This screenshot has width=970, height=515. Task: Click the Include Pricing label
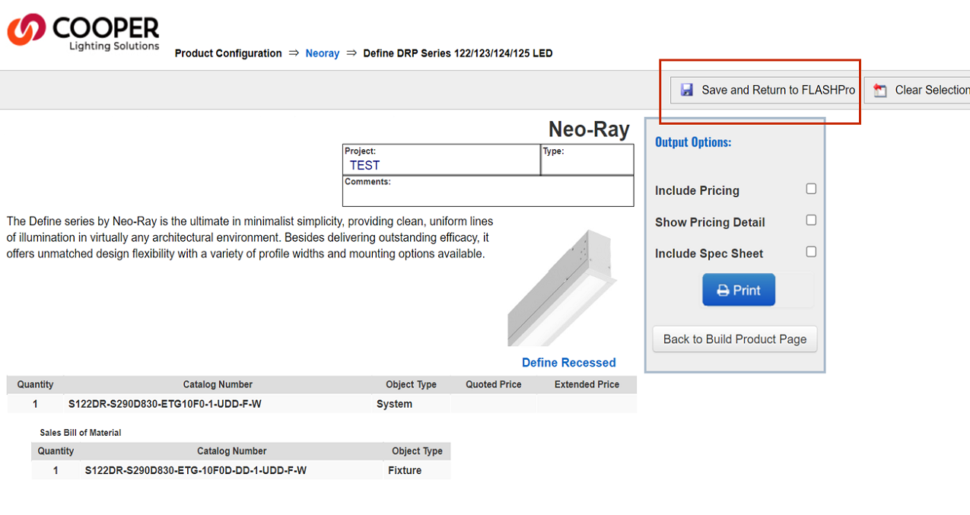click(x=697, y=191)
